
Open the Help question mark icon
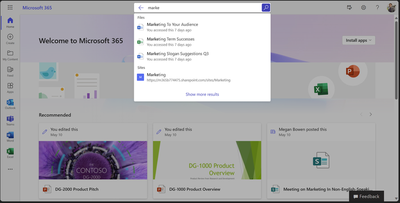[x=377, y=8]
